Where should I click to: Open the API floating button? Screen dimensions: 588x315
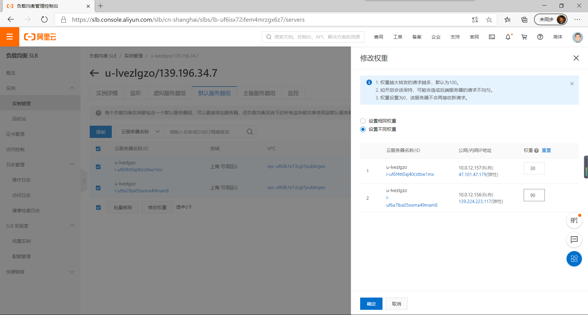click(574, 220)
